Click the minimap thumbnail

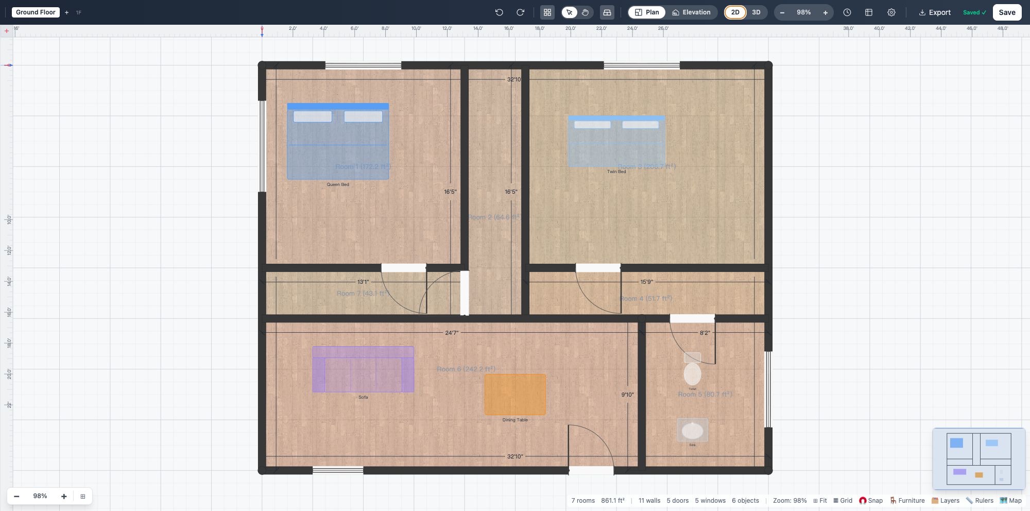point(978,458)
